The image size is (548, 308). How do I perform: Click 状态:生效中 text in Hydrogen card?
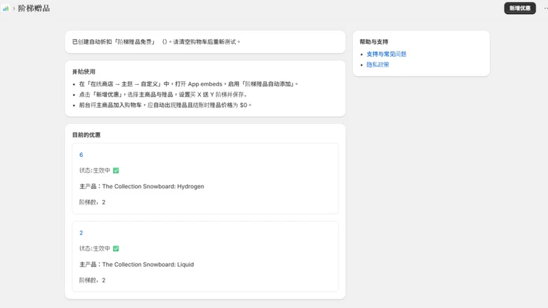[x=95, y=170]
